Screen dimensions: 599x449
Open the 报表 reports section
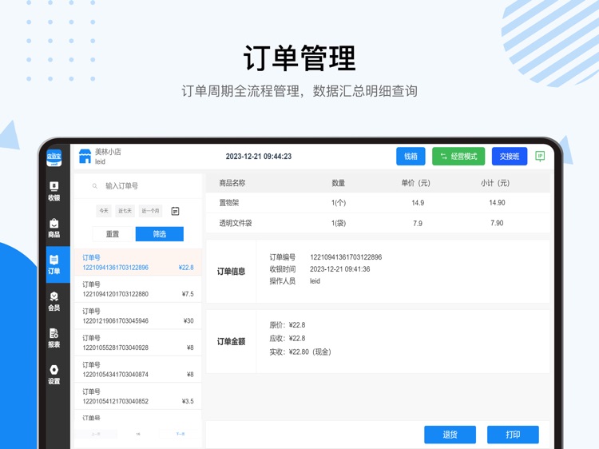pyautogui.click(x=54, y=338)
